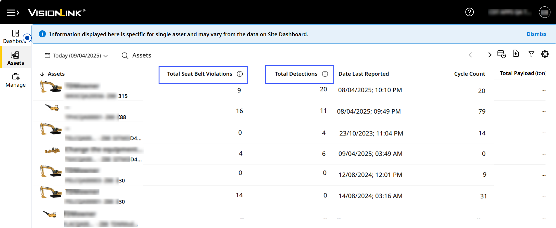Click info icon beside Total Seat Belt Violations
This screenshot has width=556, height=228.
240,74
